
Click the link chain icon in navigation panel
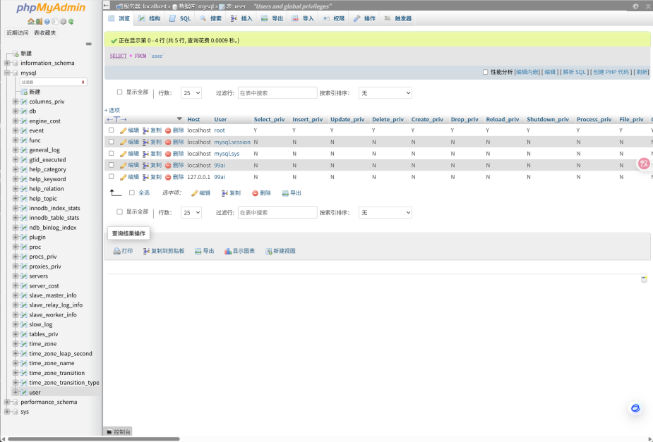[x=89, y=44]
